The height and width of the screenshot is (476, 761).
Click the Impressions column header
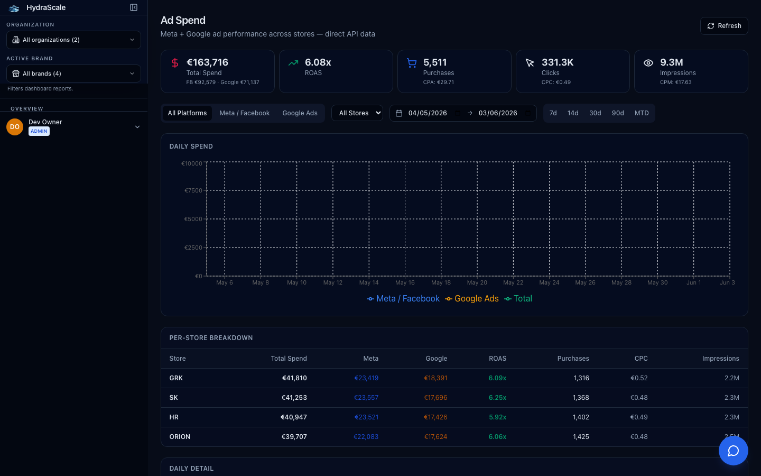pos(721,359)
